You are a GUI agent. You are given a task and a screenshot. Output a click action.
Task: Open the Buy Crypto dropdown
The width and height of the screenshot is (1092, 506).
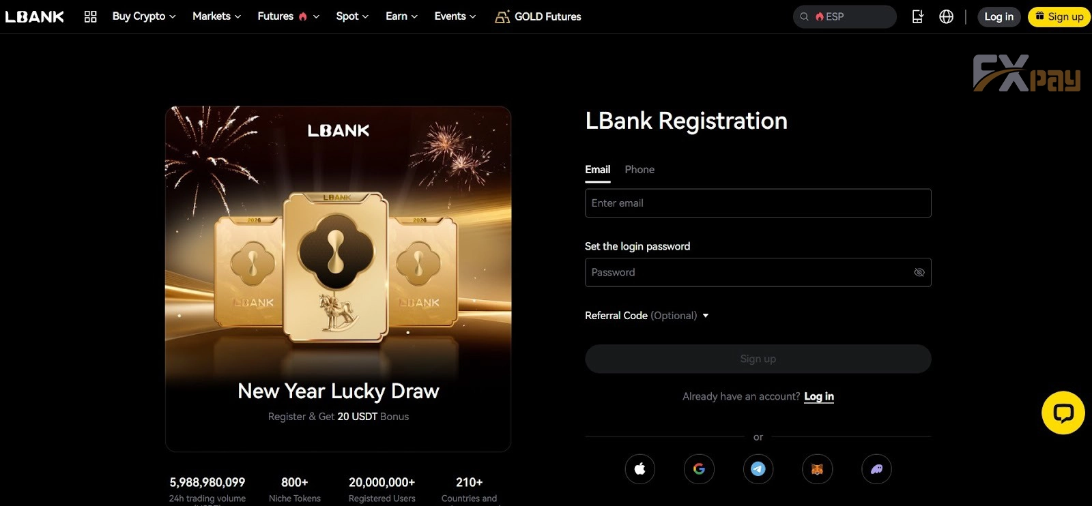(x=144, y=16)
